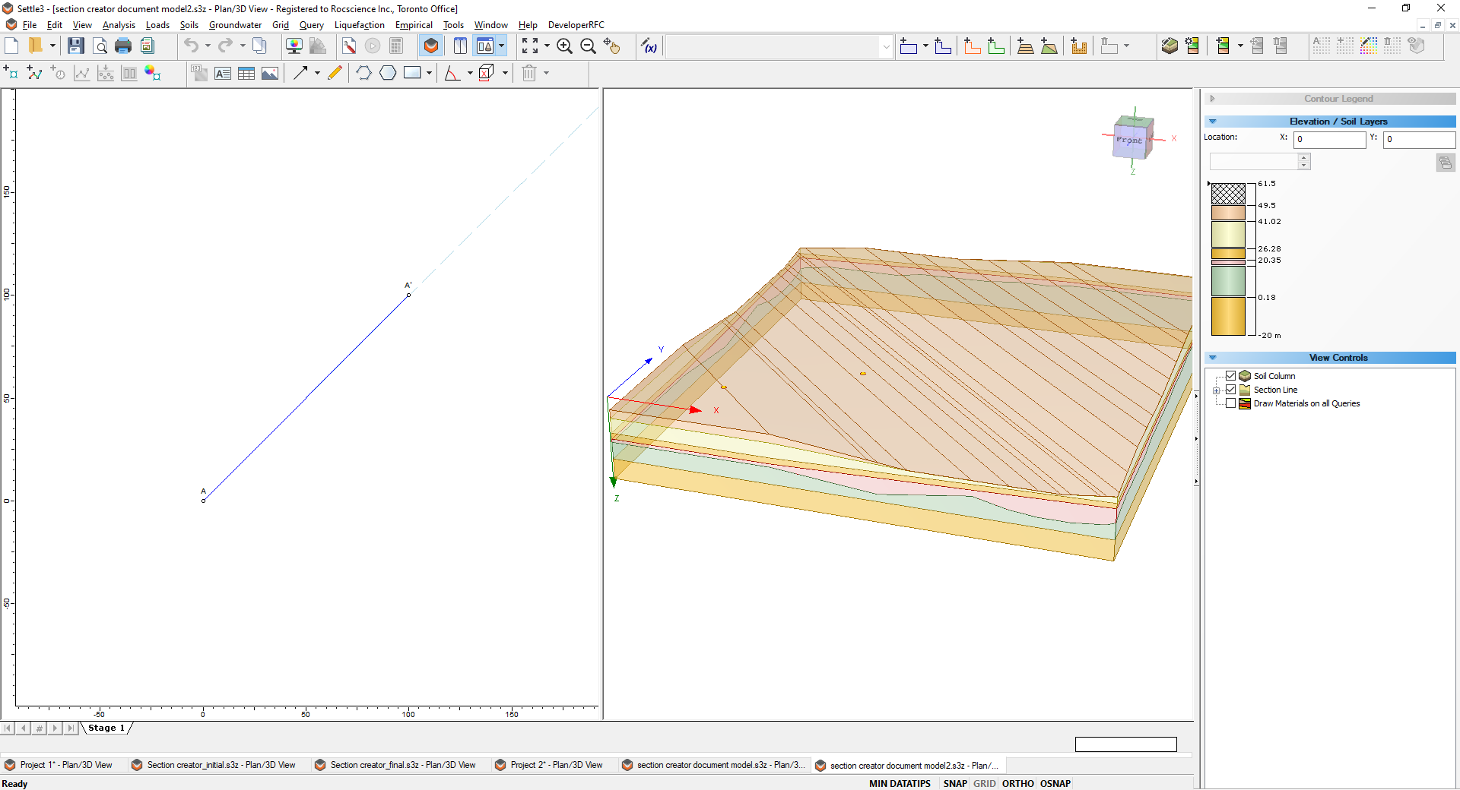Screen dimensions: 1460x790
Task: Select the Zoom In tool
Action: click(564, 46)
